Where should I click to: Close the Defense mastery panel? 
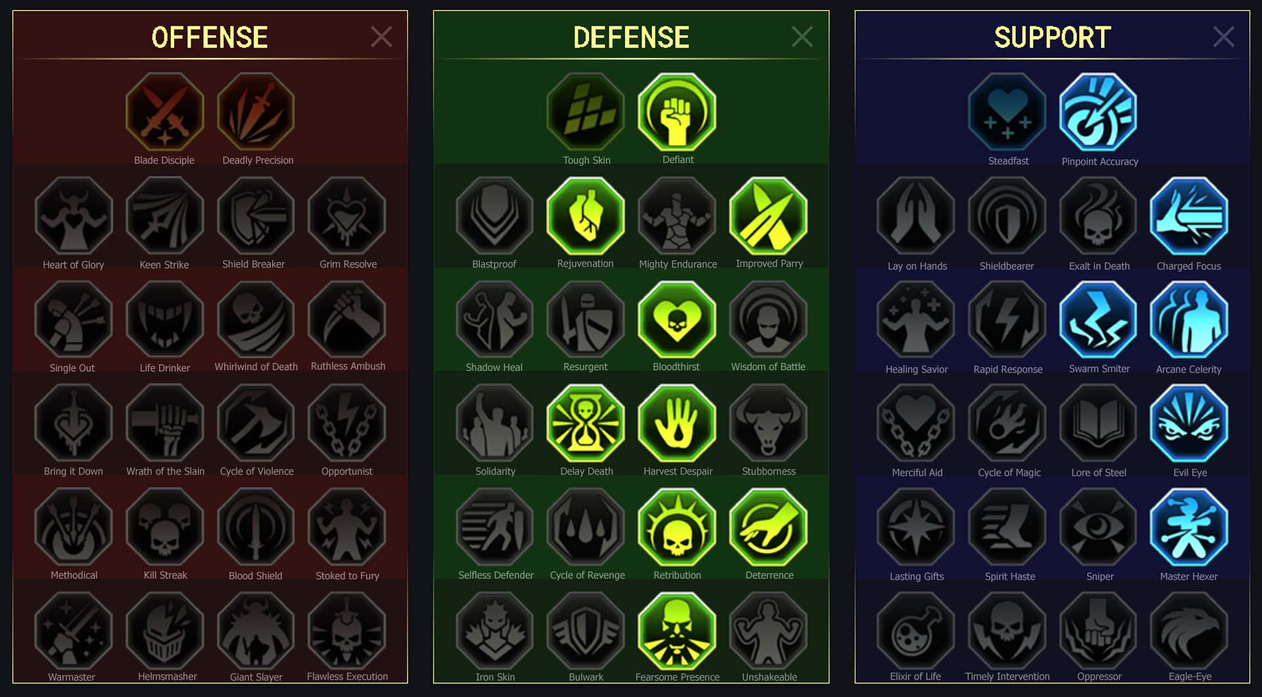[x=802, y=37]
